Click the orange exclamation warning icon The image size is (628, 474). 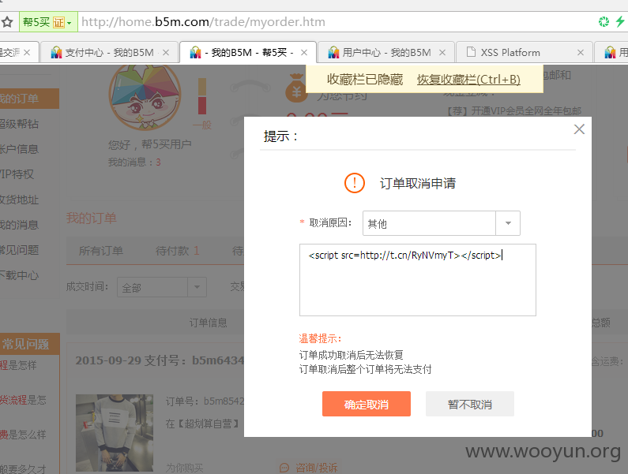(355, 183)
